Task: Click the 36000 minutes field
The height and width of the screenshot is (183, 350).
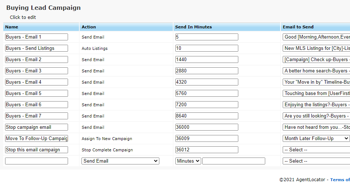Action: click(207, 127)
